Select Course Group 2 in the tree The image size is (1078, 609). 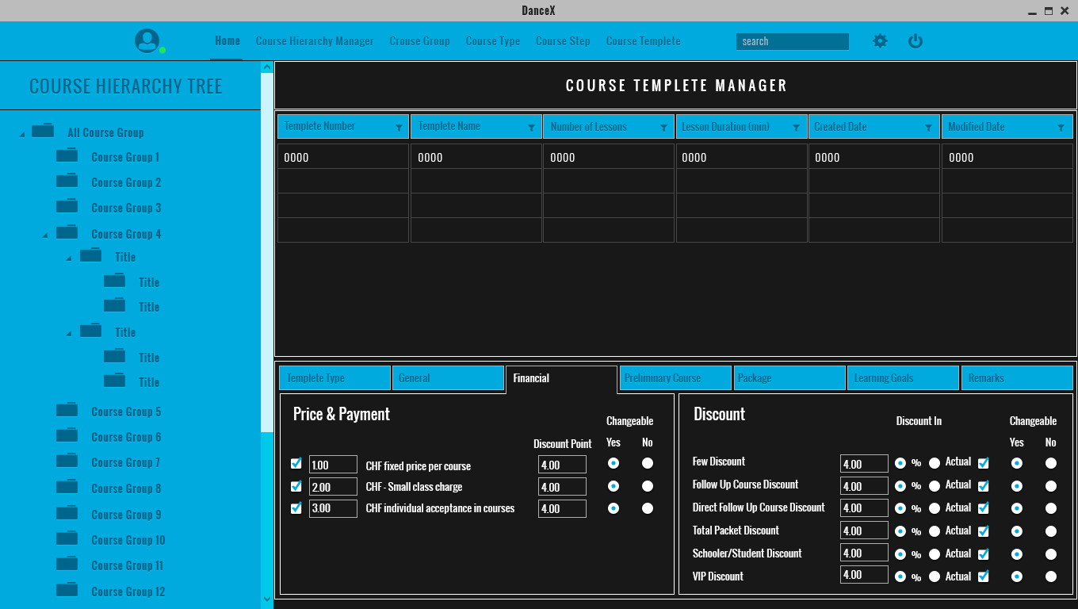tap(126, 182)
